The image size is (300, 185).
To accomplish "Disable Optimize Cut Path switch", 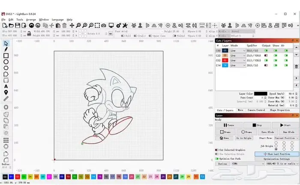I will (217, 159).
